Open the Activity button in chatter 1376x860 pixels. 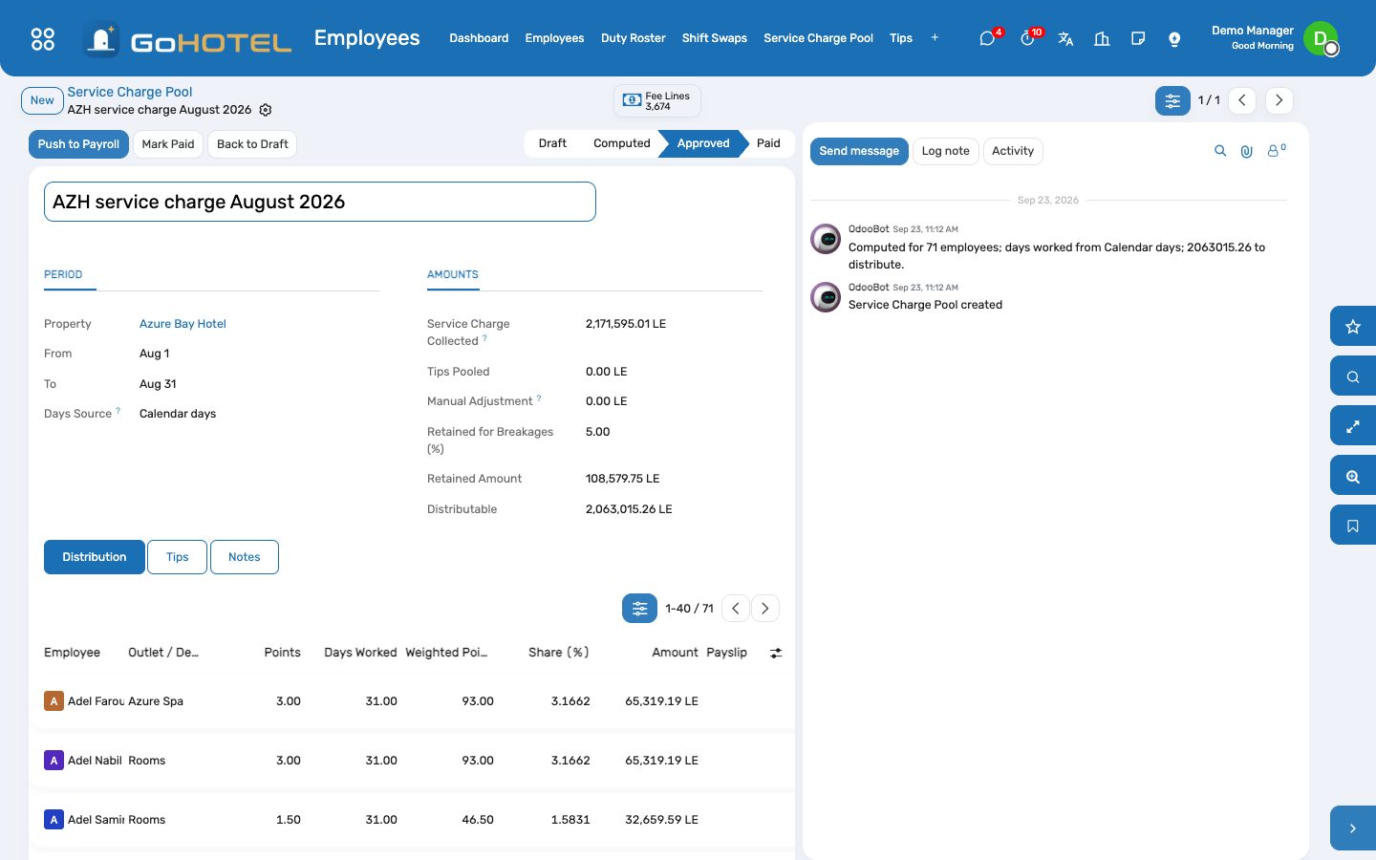point(1013,151)
